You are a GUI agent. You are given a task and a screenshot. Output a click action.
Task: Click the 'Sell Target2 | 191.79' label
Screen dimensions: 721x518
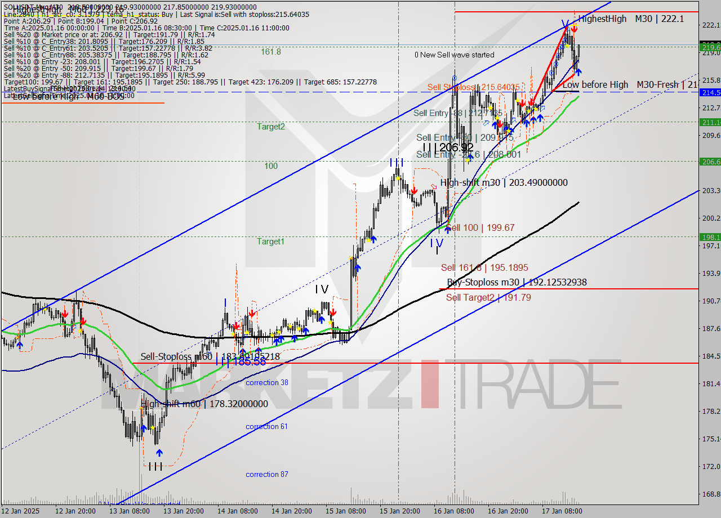pos(488,297)
